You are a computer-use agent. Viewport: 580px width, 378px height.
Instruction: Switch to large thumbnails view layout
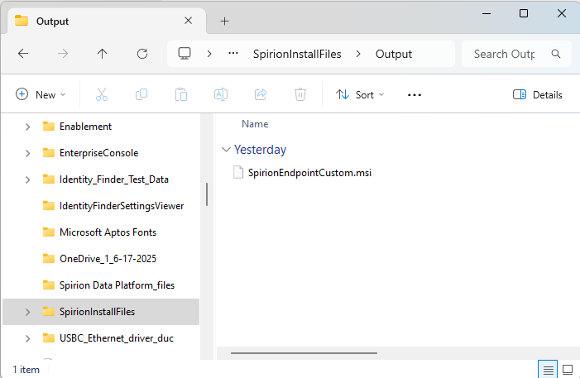click(x=568, y=369)
